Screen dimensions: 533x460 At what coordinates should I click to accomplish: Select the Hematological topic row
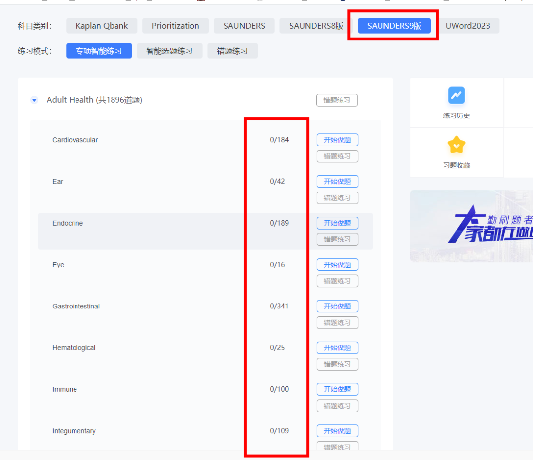click(x=74, y=348)
